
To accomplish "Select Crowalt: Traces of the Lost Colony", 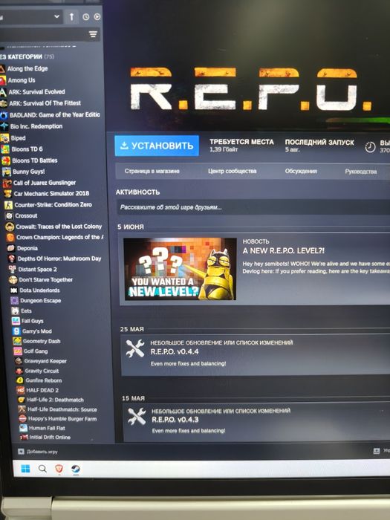I will click(59, 227).
